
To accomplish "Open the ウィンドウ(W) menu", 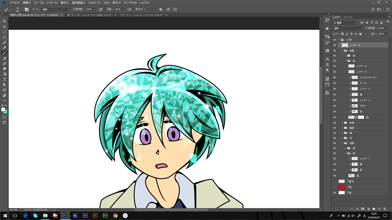I will [130, 3].
